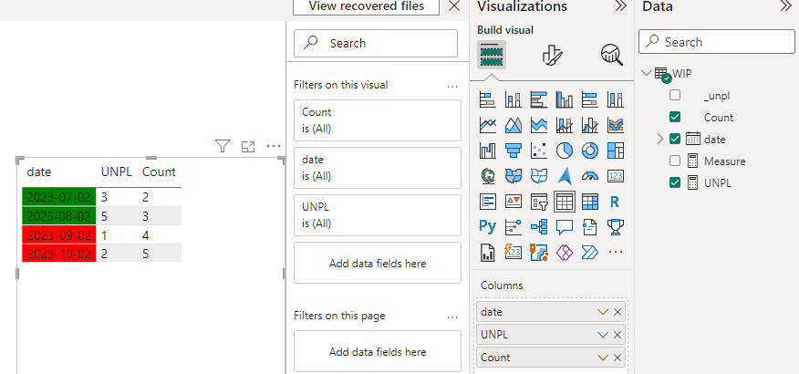This screenshot has height=374, width=799.
Task: Open the Format visual paintbrush tab
Action: [552, 55]
